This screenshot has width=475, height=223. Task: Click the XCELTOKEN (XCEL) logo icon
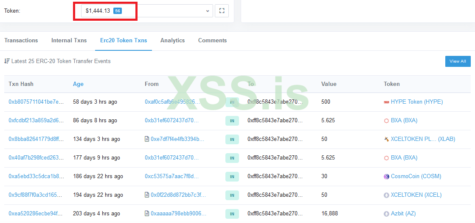click(x=386, y=195)
